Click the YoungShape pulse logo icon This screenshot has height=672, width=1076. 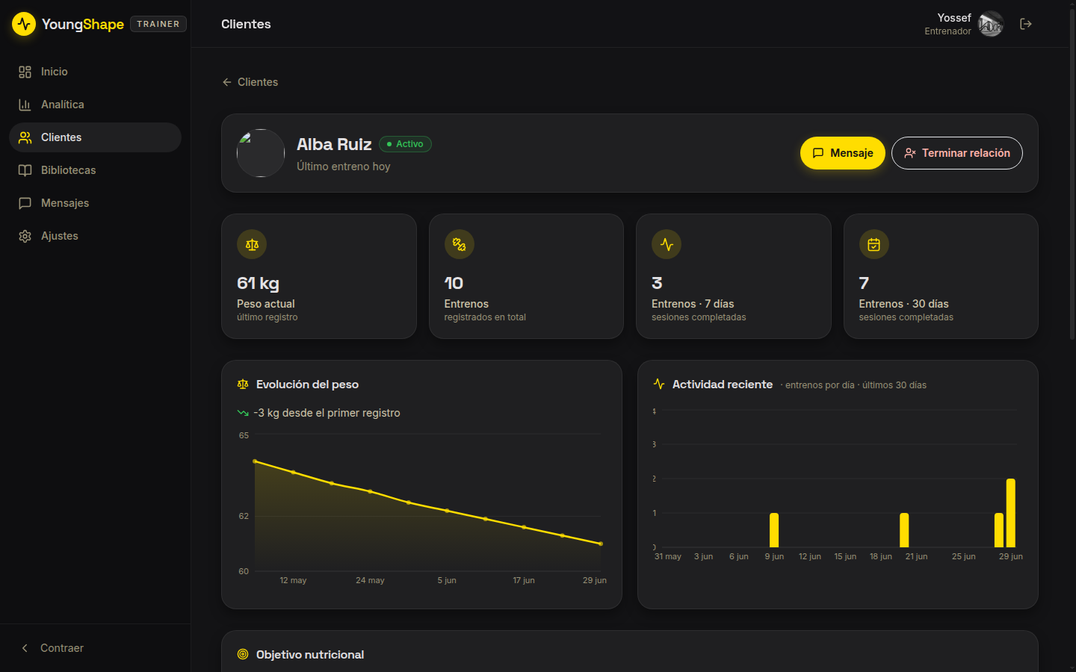(x=24, y=24)
